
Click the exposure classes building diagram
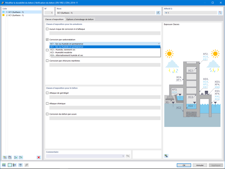click(192, 88)
